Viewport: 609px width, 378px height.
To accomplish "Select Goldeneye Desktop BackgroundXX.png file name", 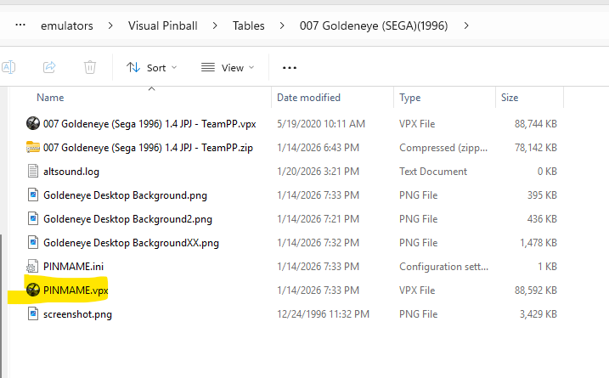I will [131, 243].
